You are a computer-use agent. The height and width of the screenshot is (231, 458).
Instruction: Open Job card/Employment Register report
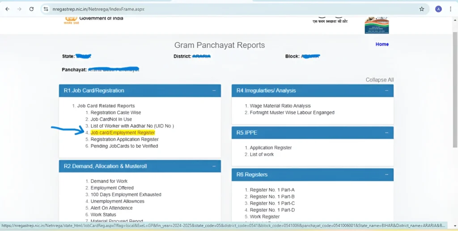pyautogui.click(x=123, y=133)
